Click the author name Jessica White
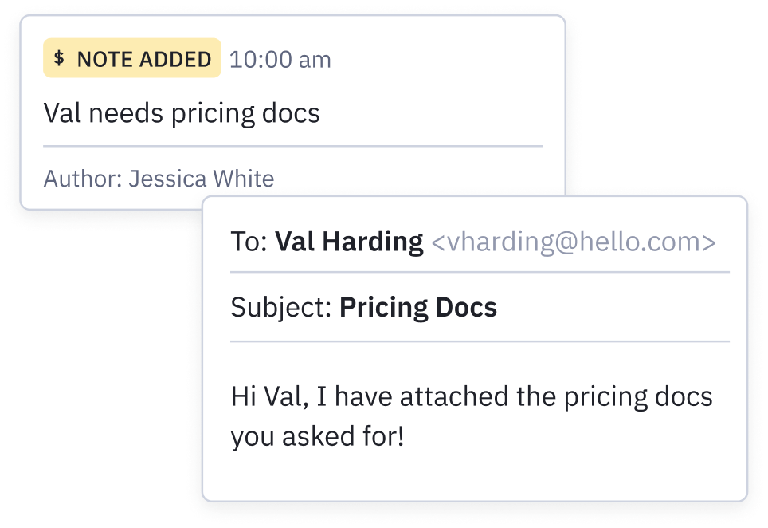This screenshot has height=528, width=768. point(202,179)
